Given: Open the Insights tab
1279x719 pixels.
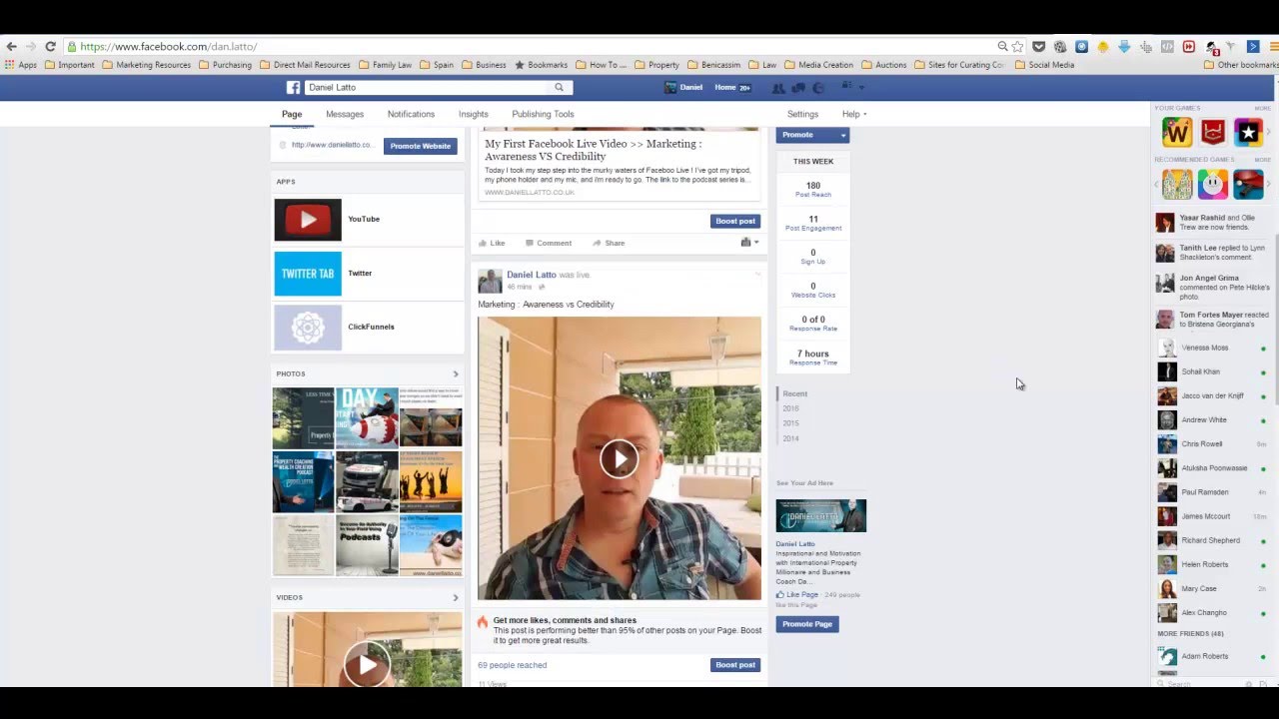Looking at the screenshot, I should click(x=474, y=115).
